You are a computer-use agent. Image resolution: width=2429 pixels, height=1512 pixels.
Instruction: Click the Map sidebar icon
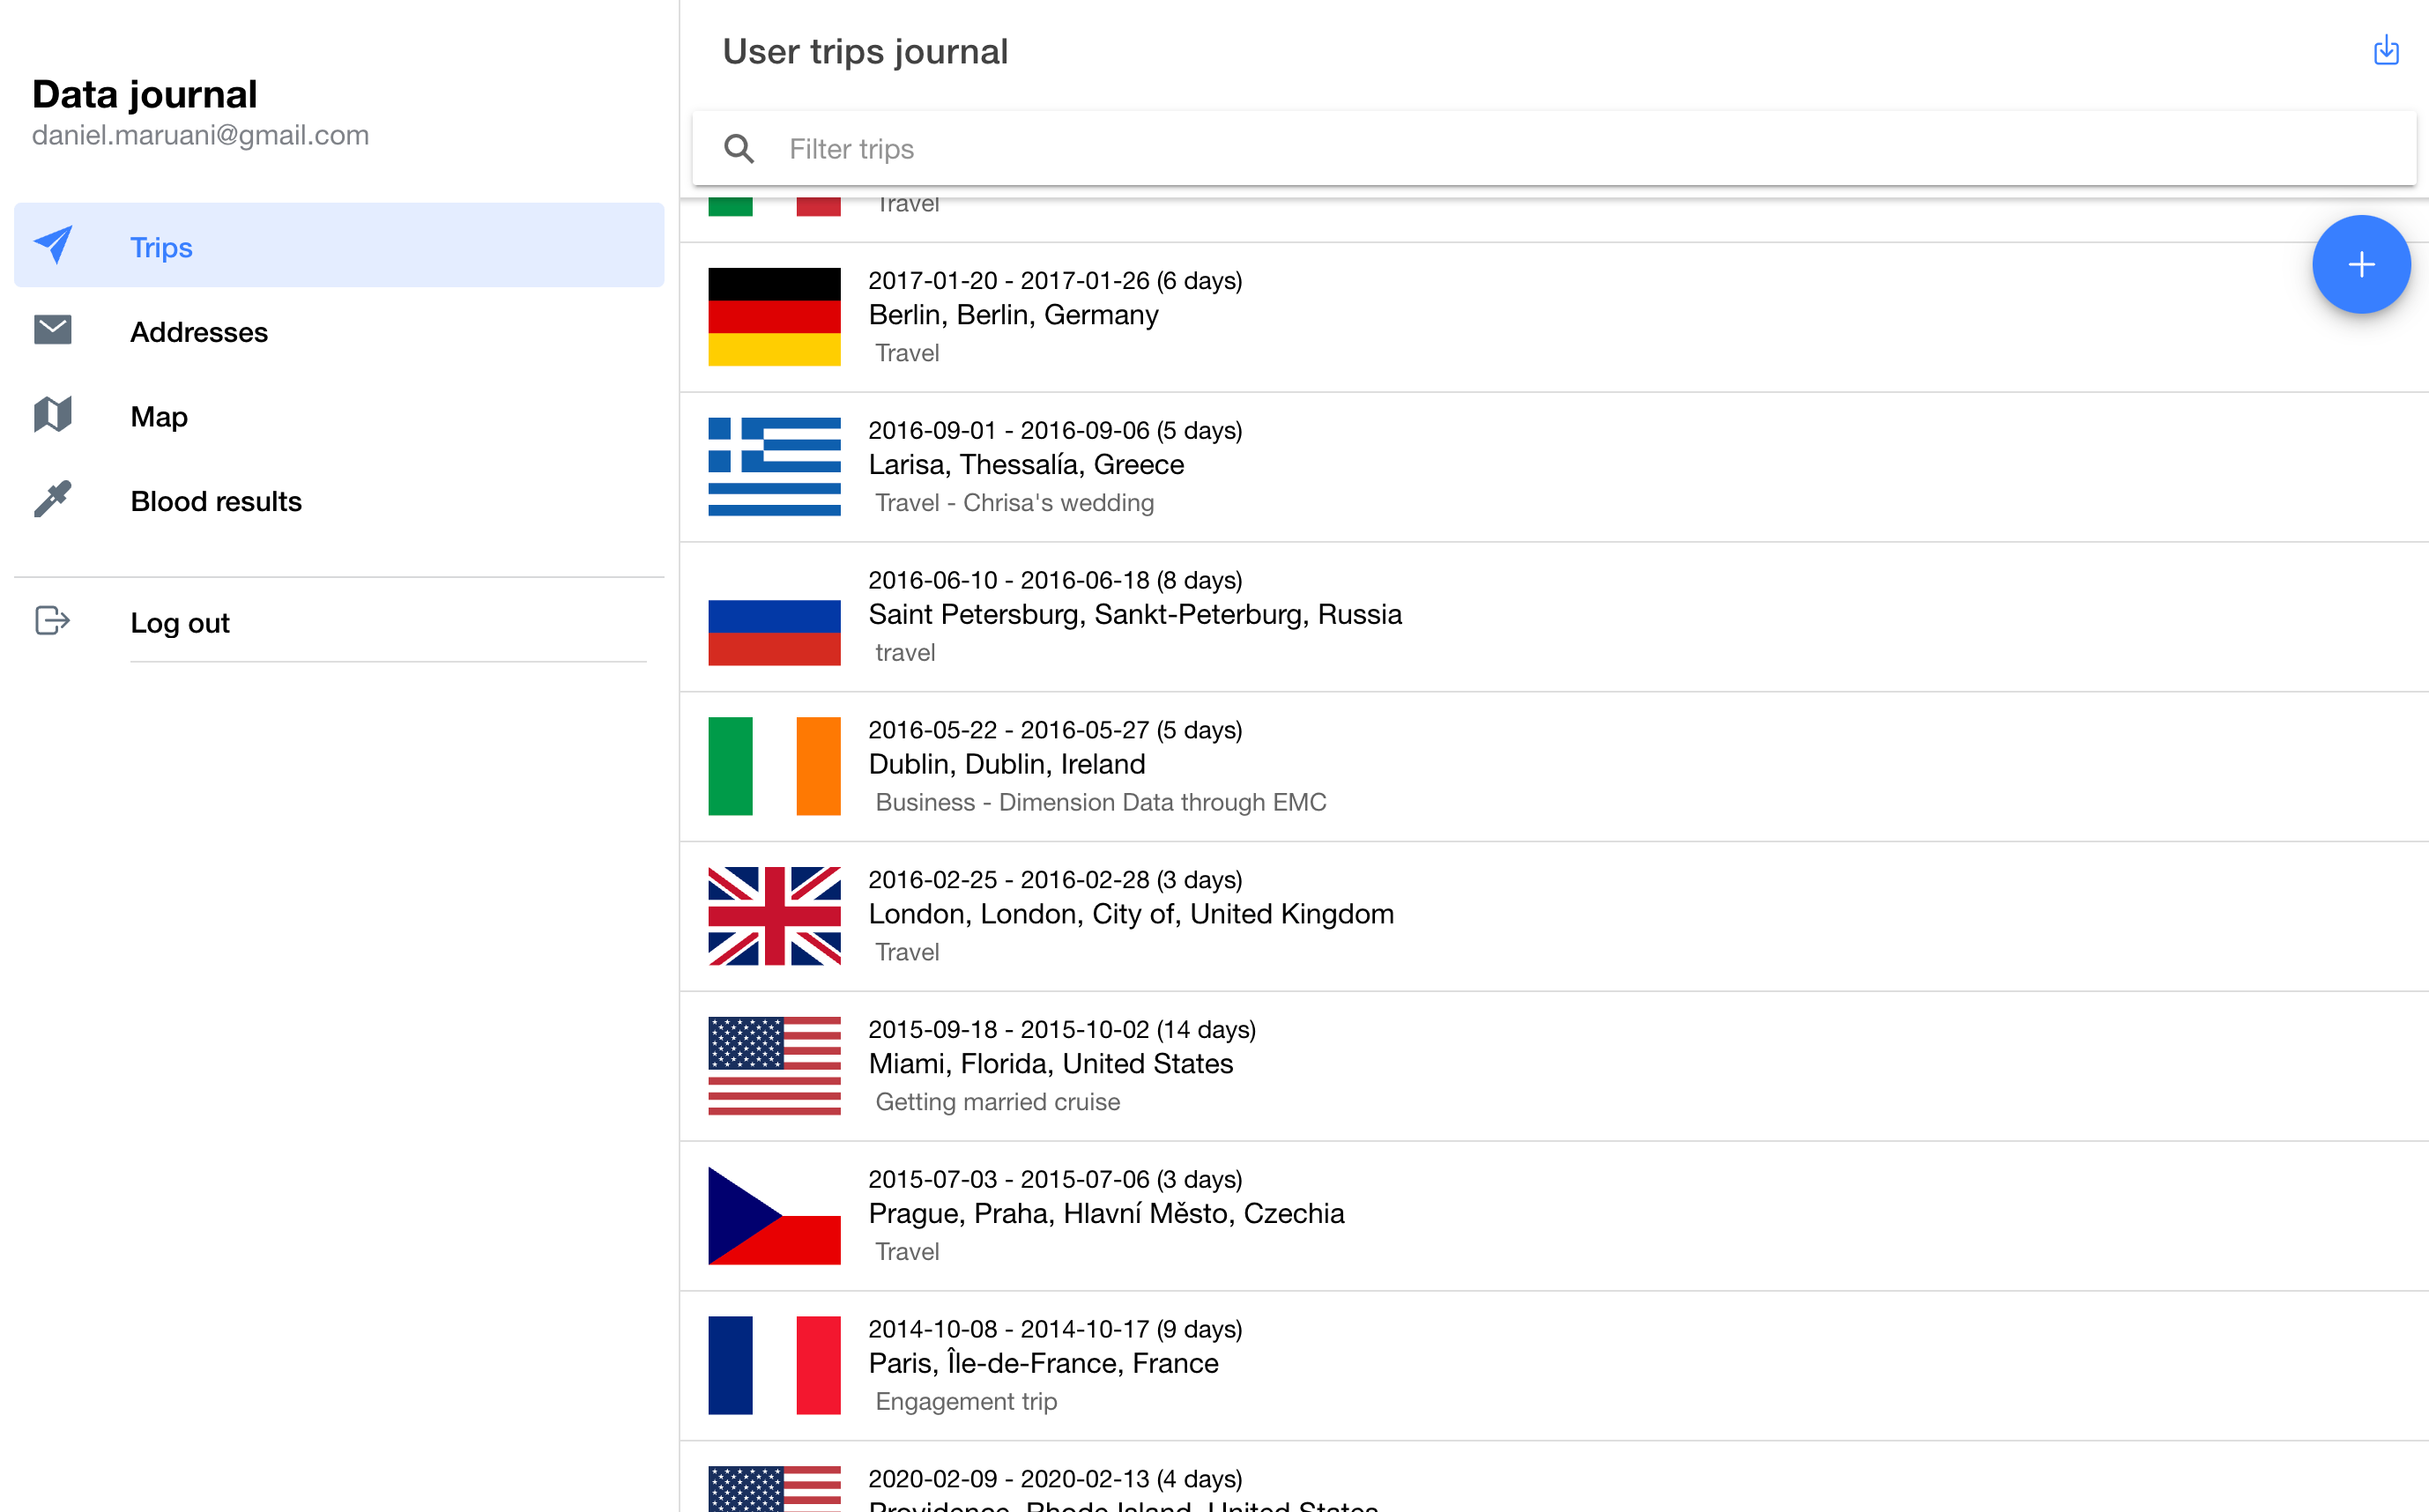53,415
